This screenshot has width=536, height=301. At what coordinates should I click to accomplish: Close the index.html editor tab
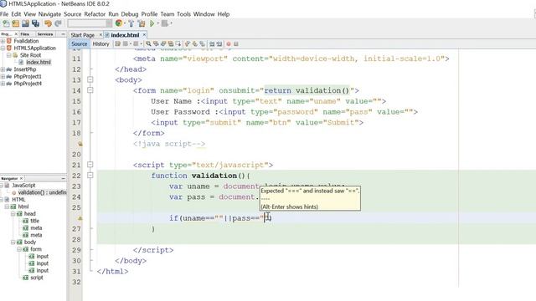click(x=144, y=35)
